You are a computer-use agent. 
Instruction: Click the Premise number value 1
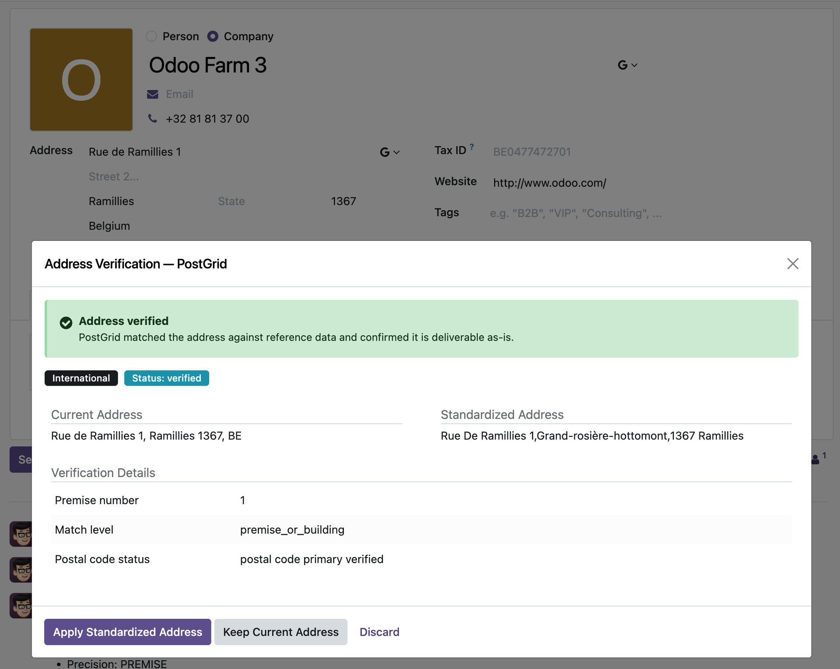point(243,500)
